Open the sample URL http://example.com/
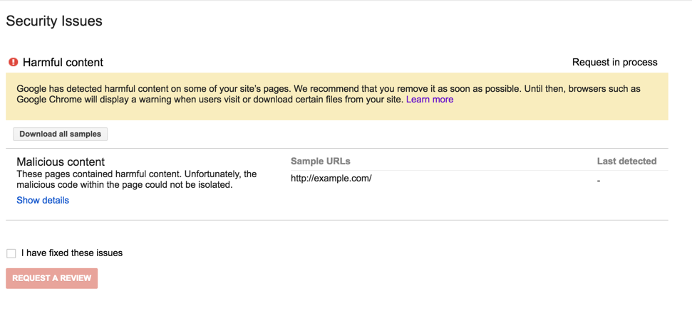Image resolution: width=692 pixels, height=323 pixels. pos(331,179)
